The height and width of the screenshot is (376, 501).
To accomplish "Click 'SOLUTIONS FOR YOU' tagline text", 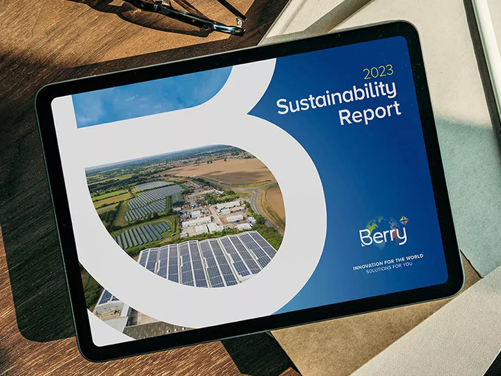I will (x=389, y=269).
